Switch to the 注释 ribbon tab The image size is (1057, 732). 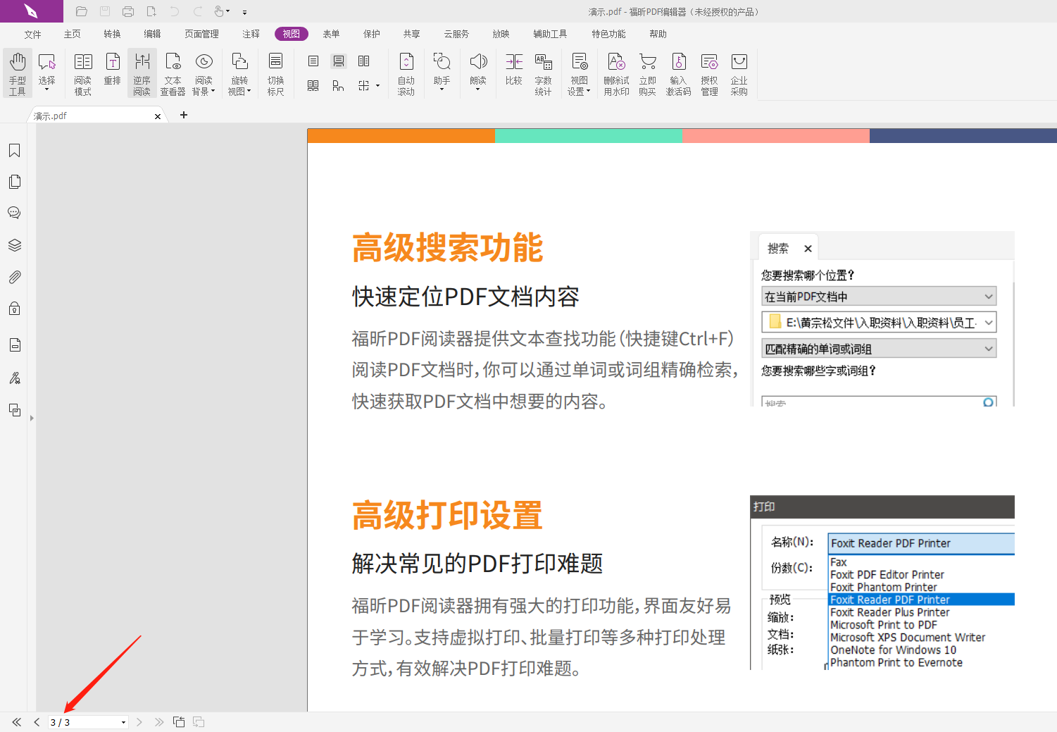[251, 33]
